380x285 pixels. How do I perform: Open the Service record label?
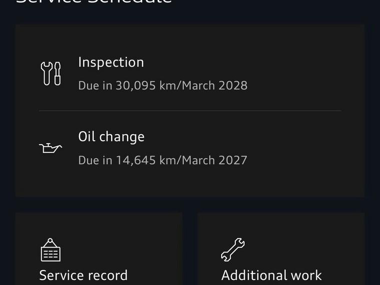(83, 275)
